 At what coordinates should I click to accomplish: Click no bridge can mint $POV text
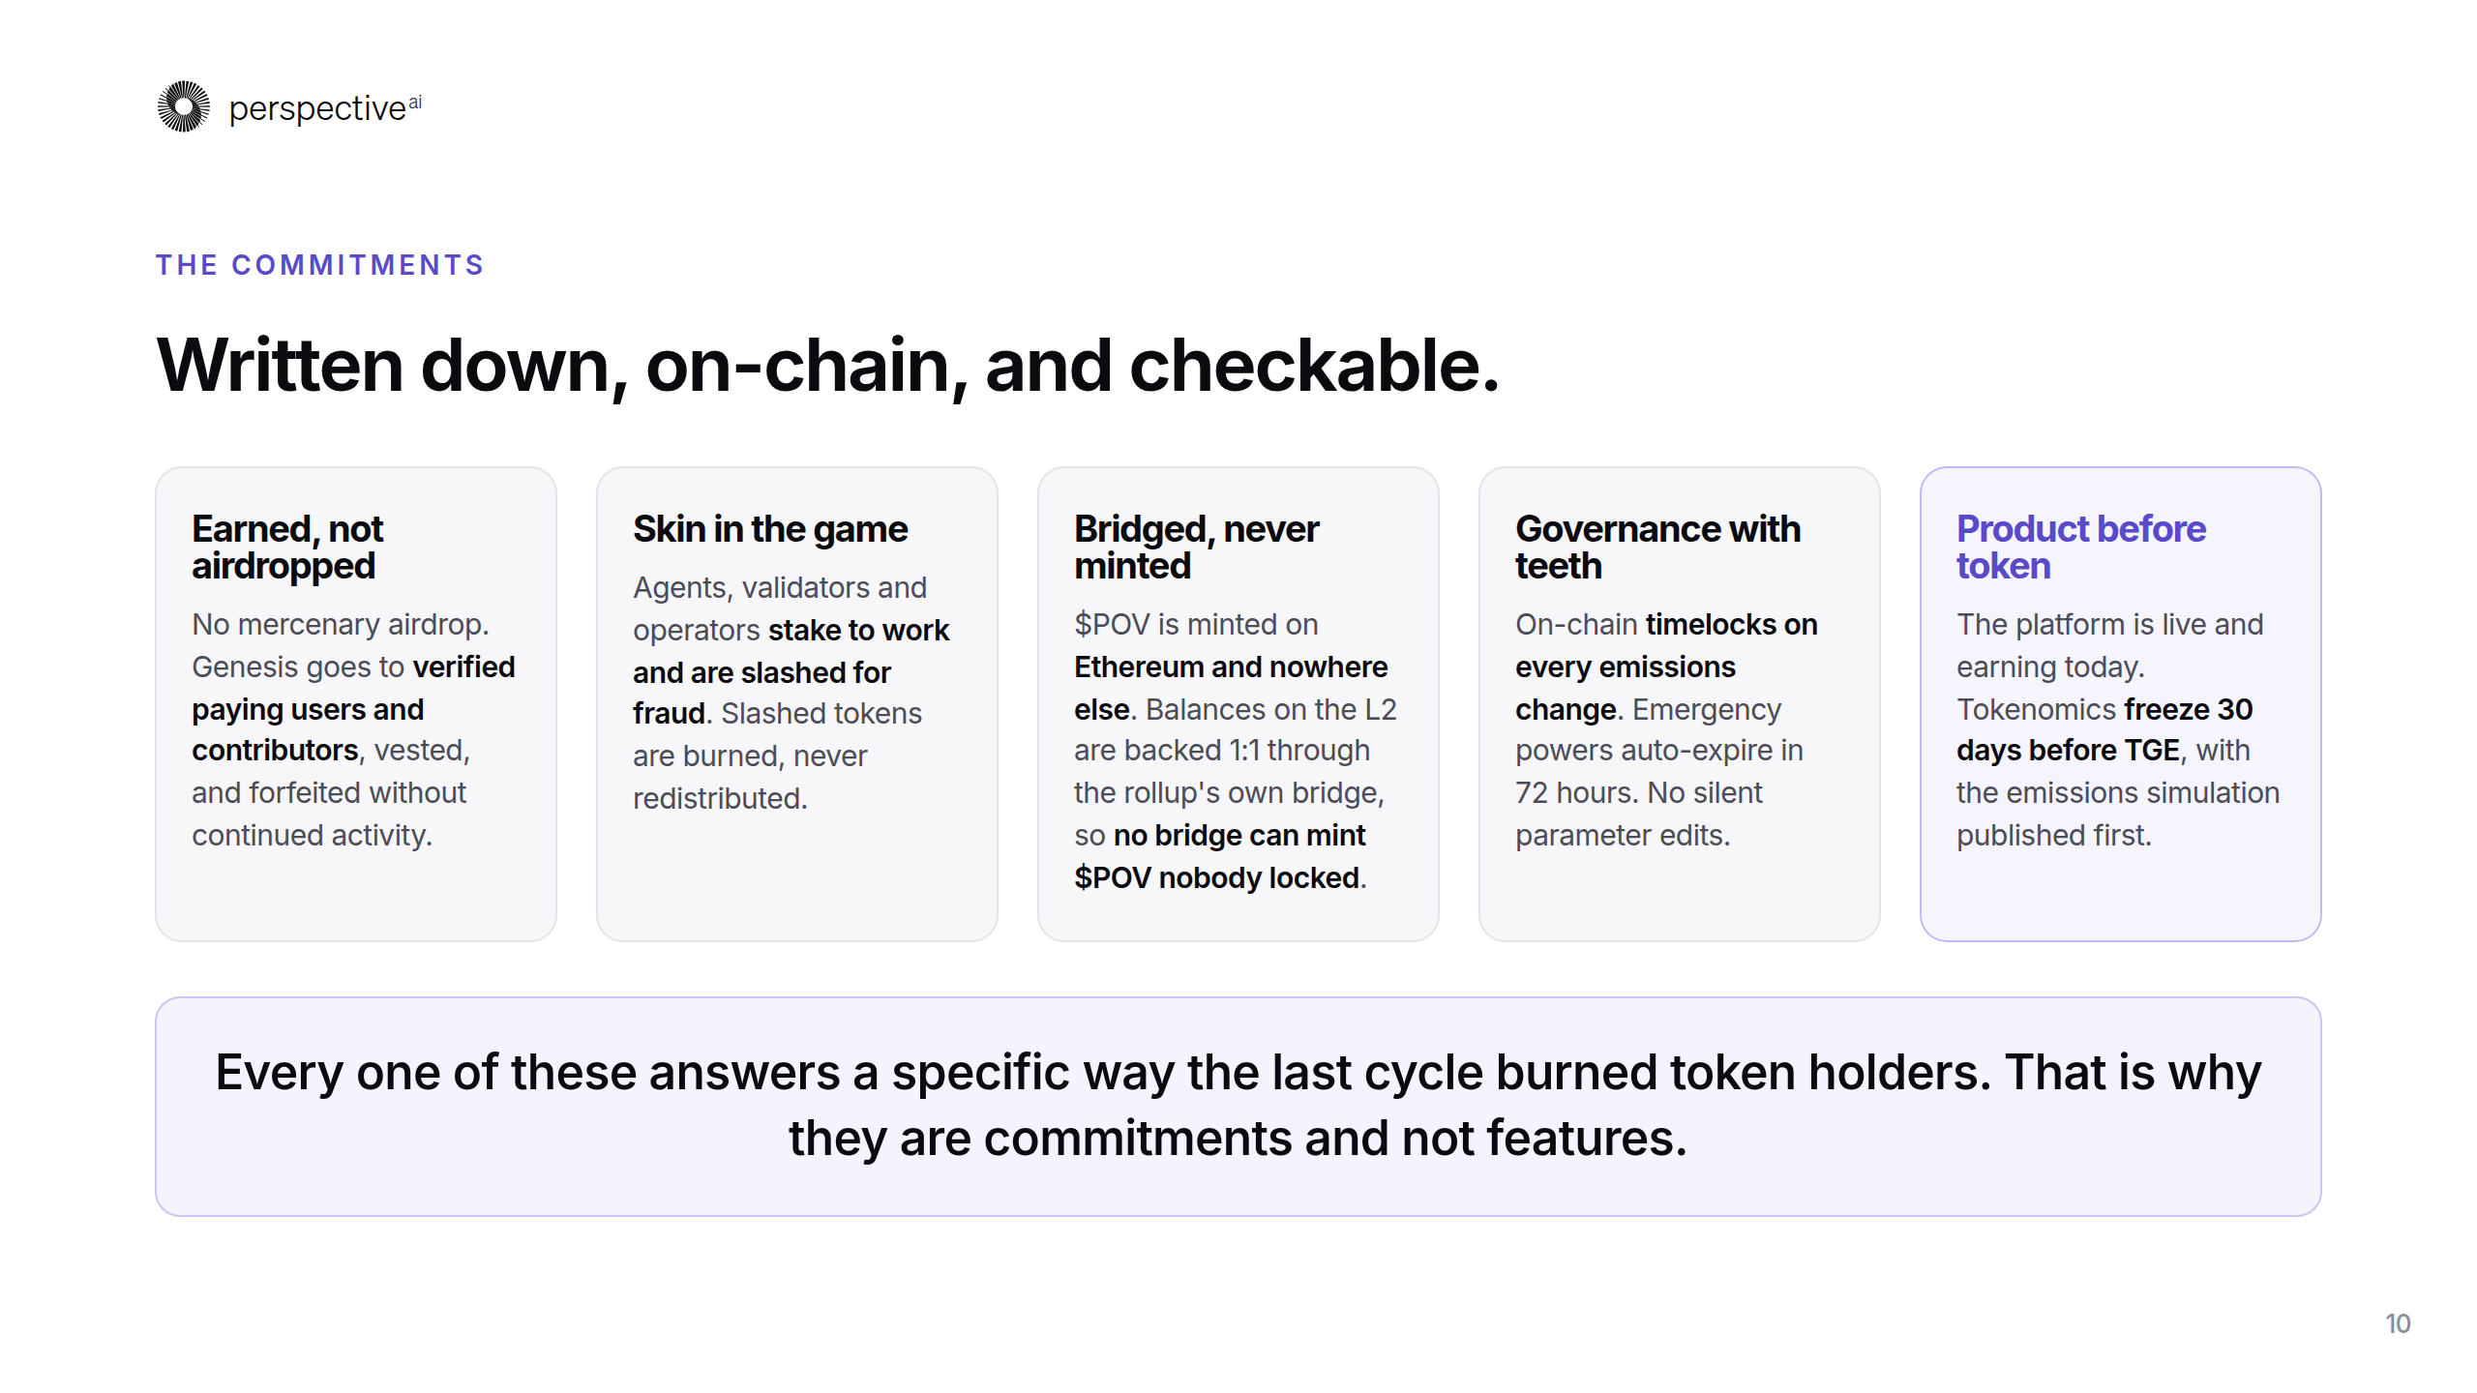tap(1220, 856)
